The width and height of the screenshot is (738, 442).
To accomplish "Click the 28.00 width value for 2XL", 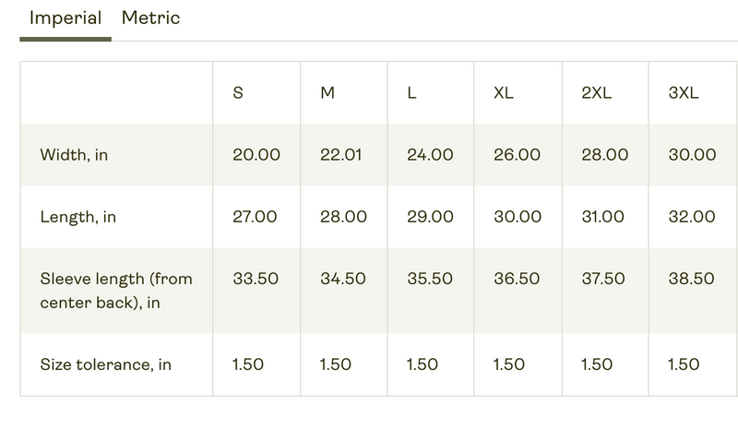I will (x=605, y=155).
